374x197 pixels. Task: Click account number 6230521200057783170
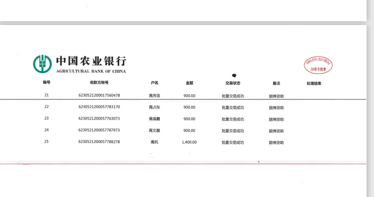pyautogui.click(x=99, y=107)
